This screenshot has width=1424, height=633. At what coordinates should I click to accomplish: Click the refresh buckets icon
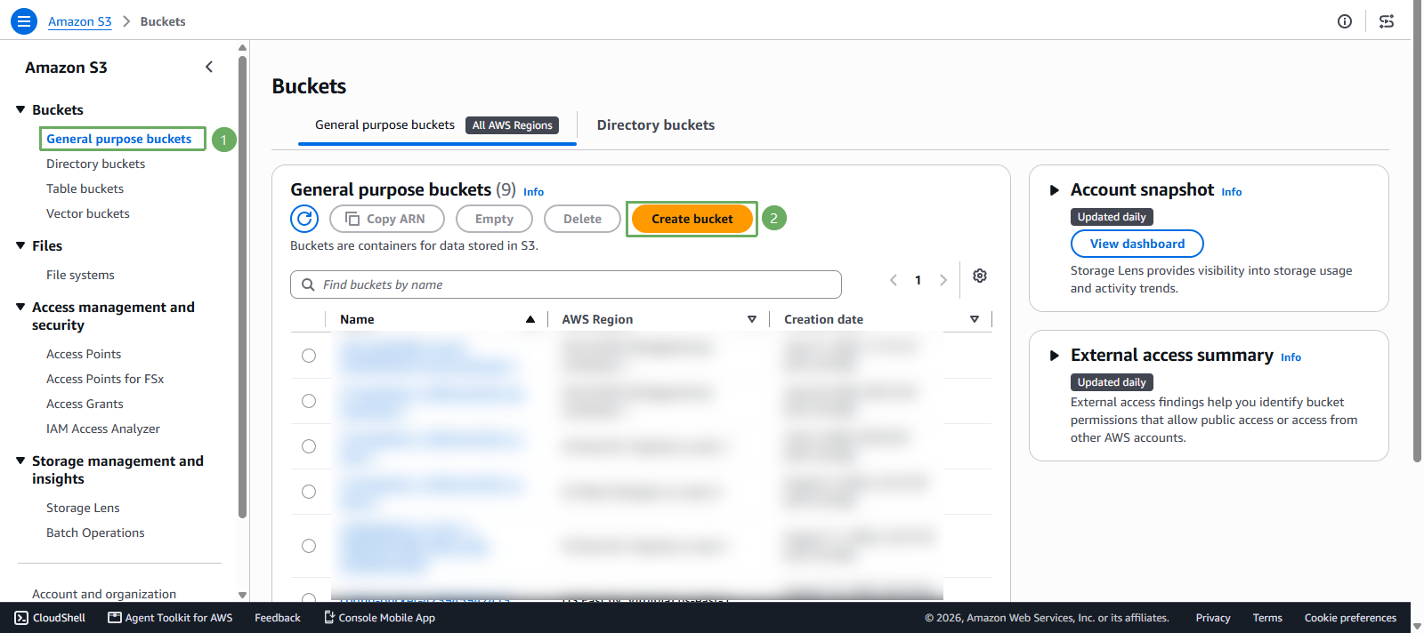pos(304,219)
